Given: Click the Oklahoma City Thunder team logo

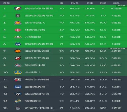Looking at the screenshot, I should click(x=18, y=8).
